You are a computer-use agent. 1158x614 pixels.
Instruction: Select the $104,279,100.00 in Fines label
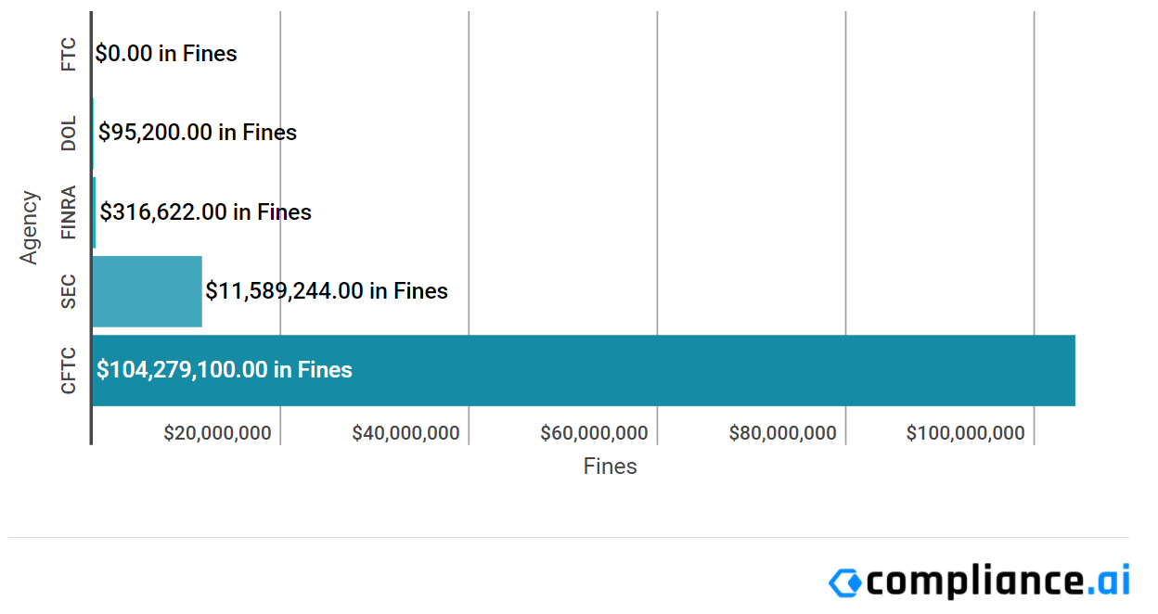coord(225,370)
